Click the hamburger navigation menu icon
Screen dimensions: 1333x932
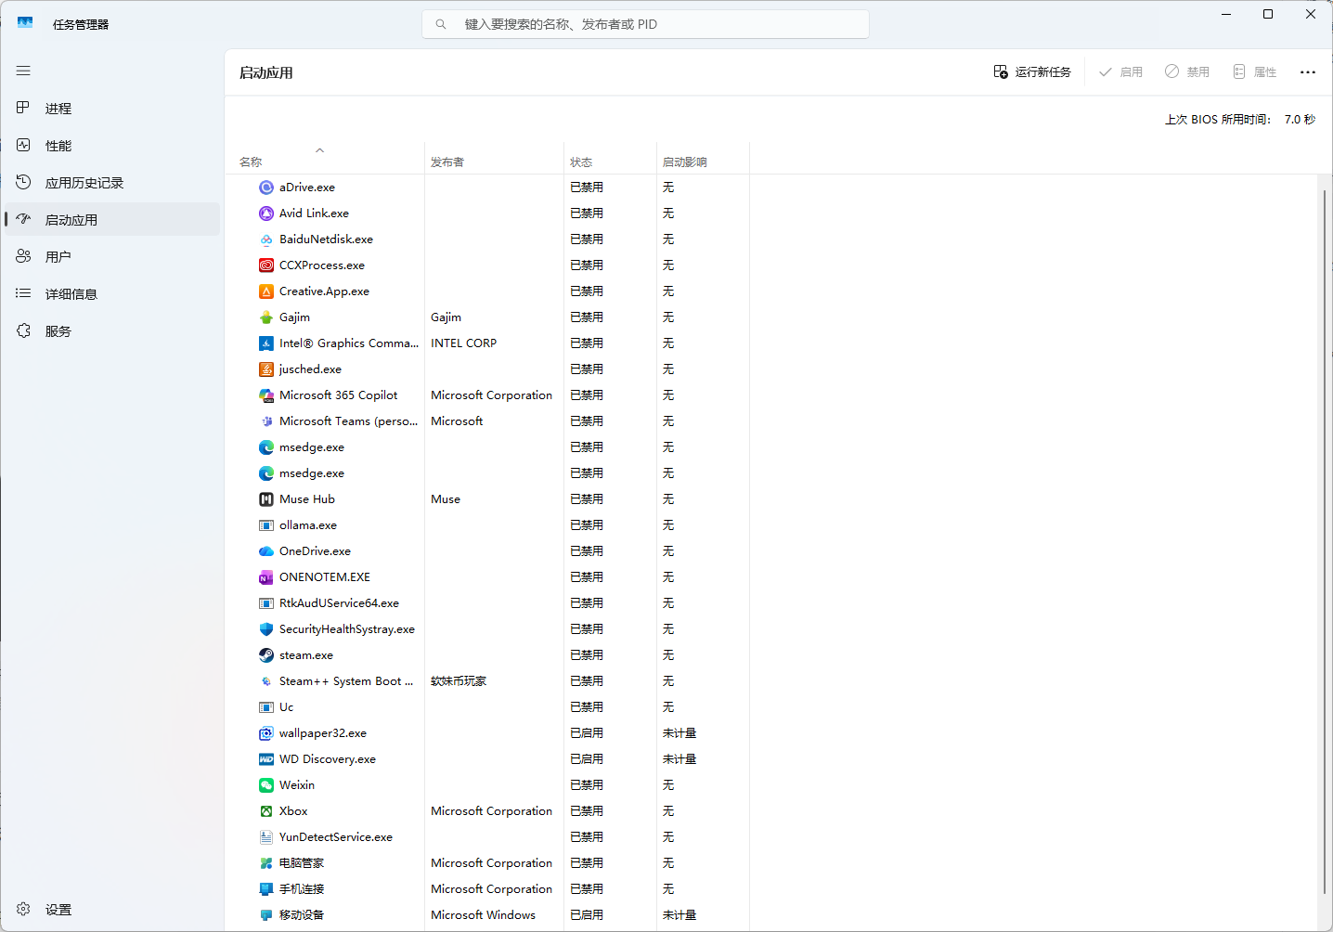pyautogui.click(x=23, y=71)
